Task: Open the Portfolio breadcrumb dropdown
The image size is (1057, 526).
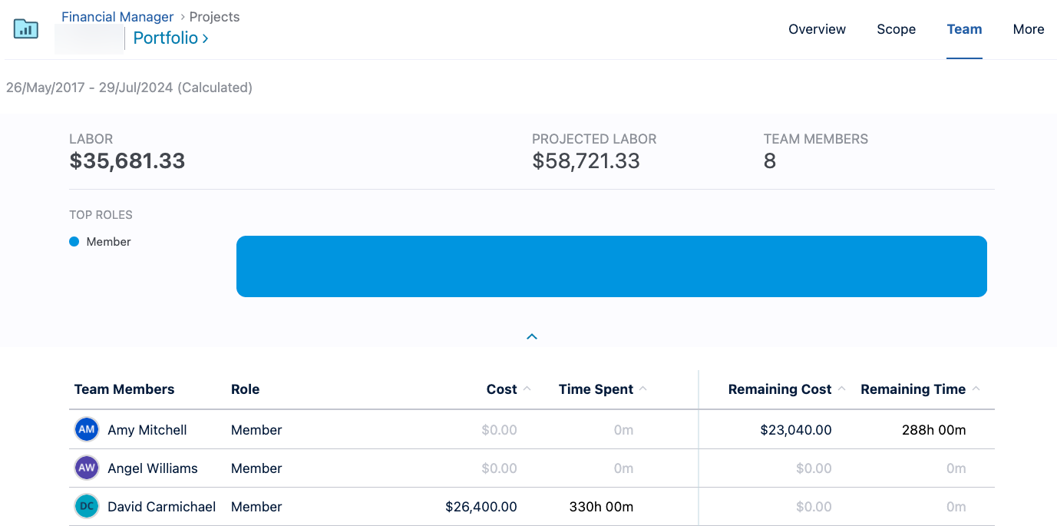Action: pos(170,38)
